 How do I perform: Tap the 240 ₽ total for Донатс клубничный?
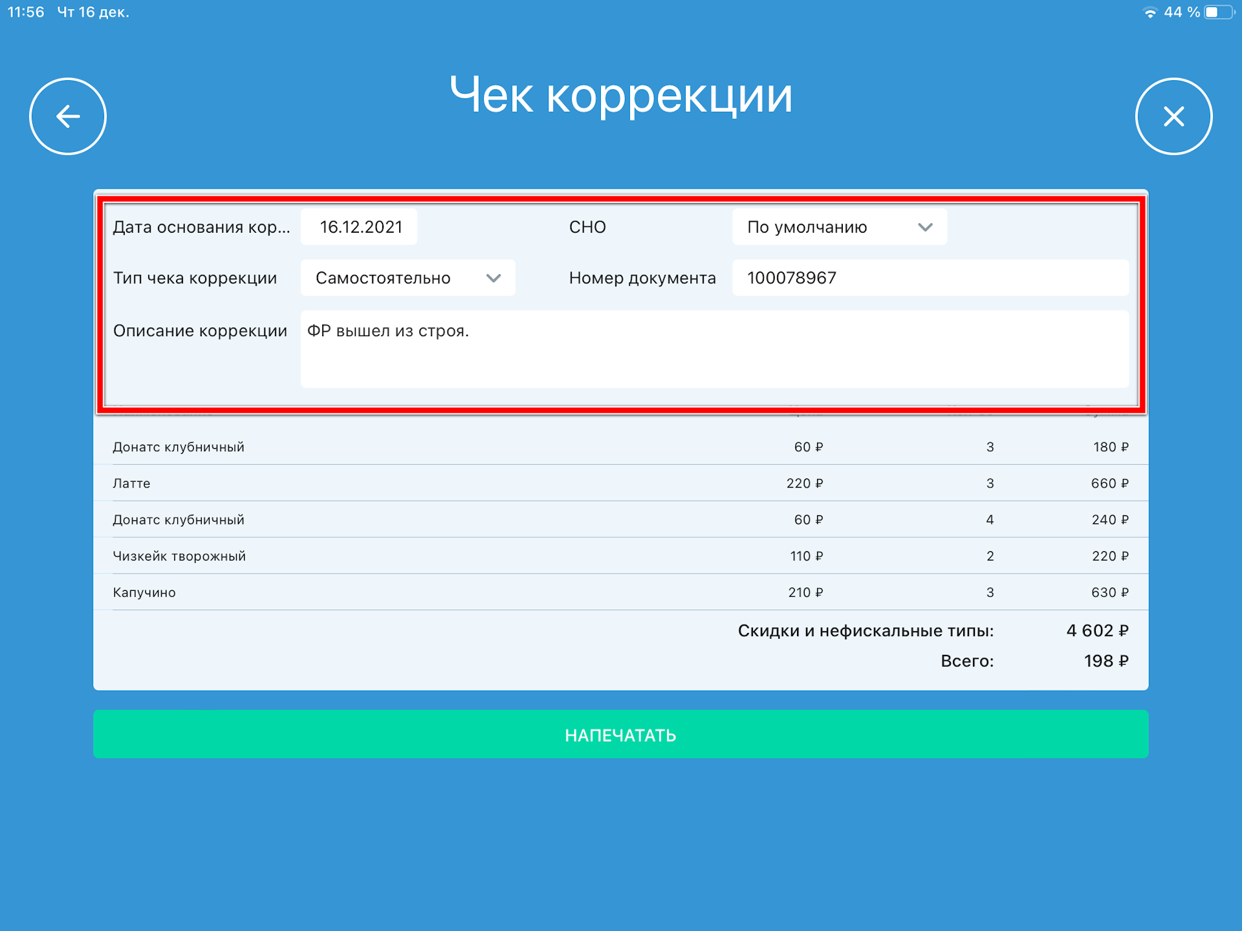pos(1109,520)
